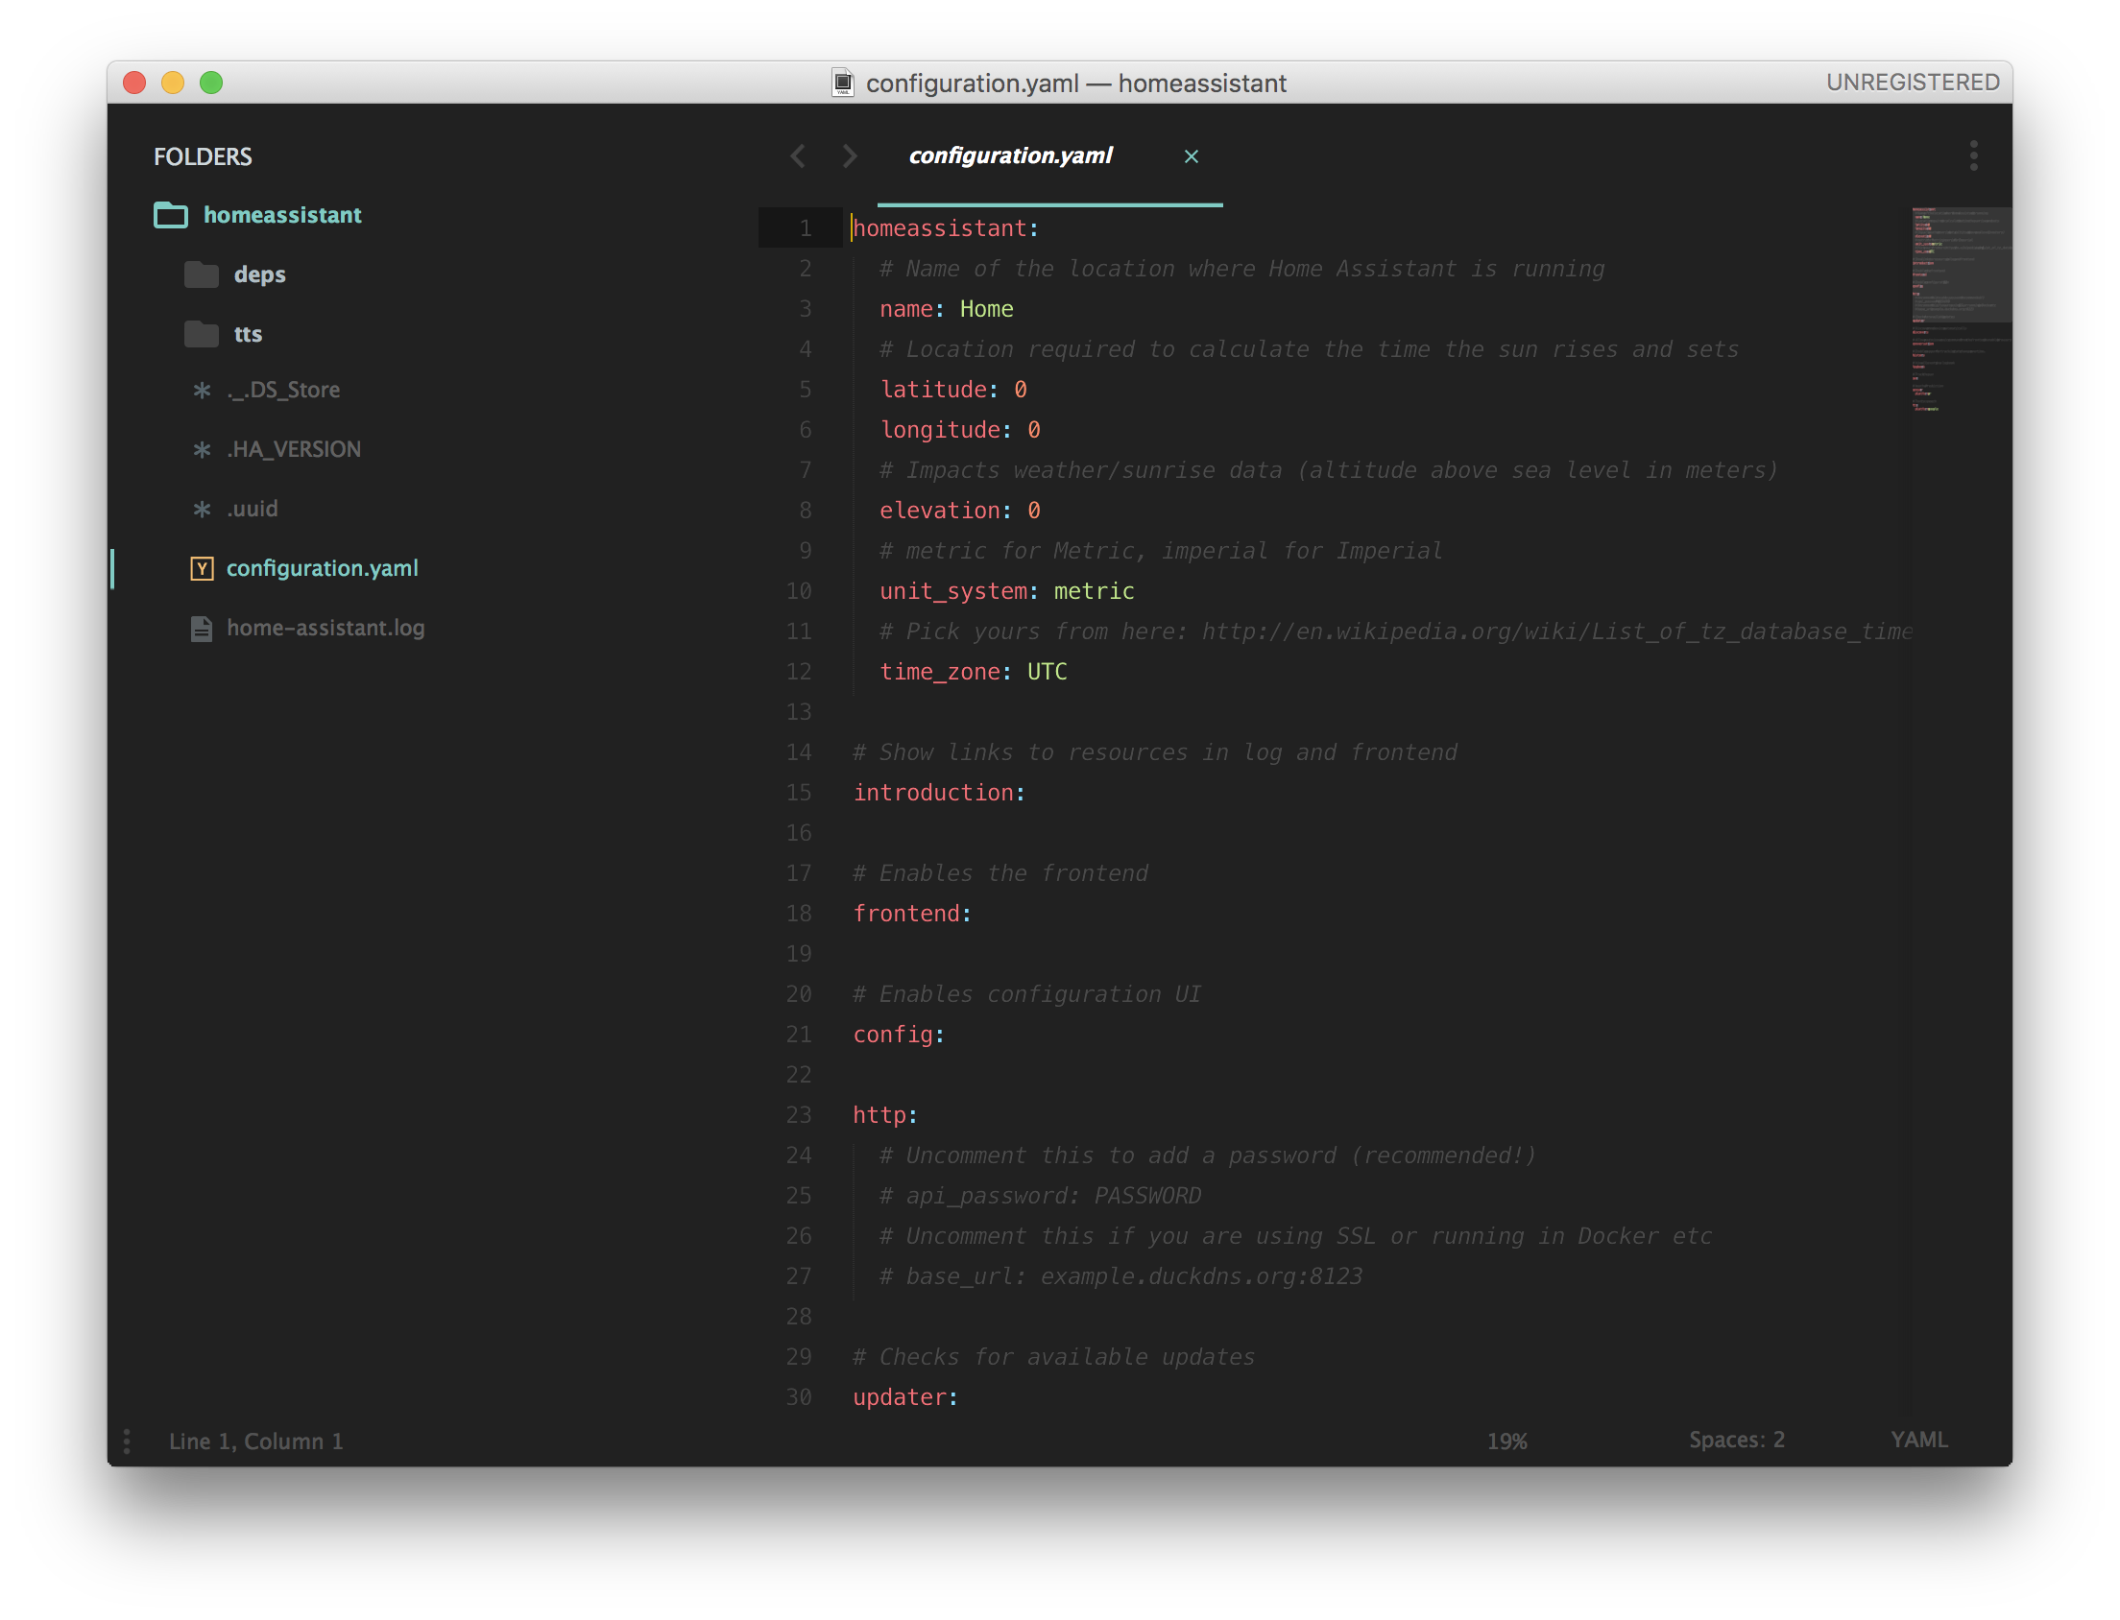
Task: Click the document icon in the title bar
Action: (843, 83)
